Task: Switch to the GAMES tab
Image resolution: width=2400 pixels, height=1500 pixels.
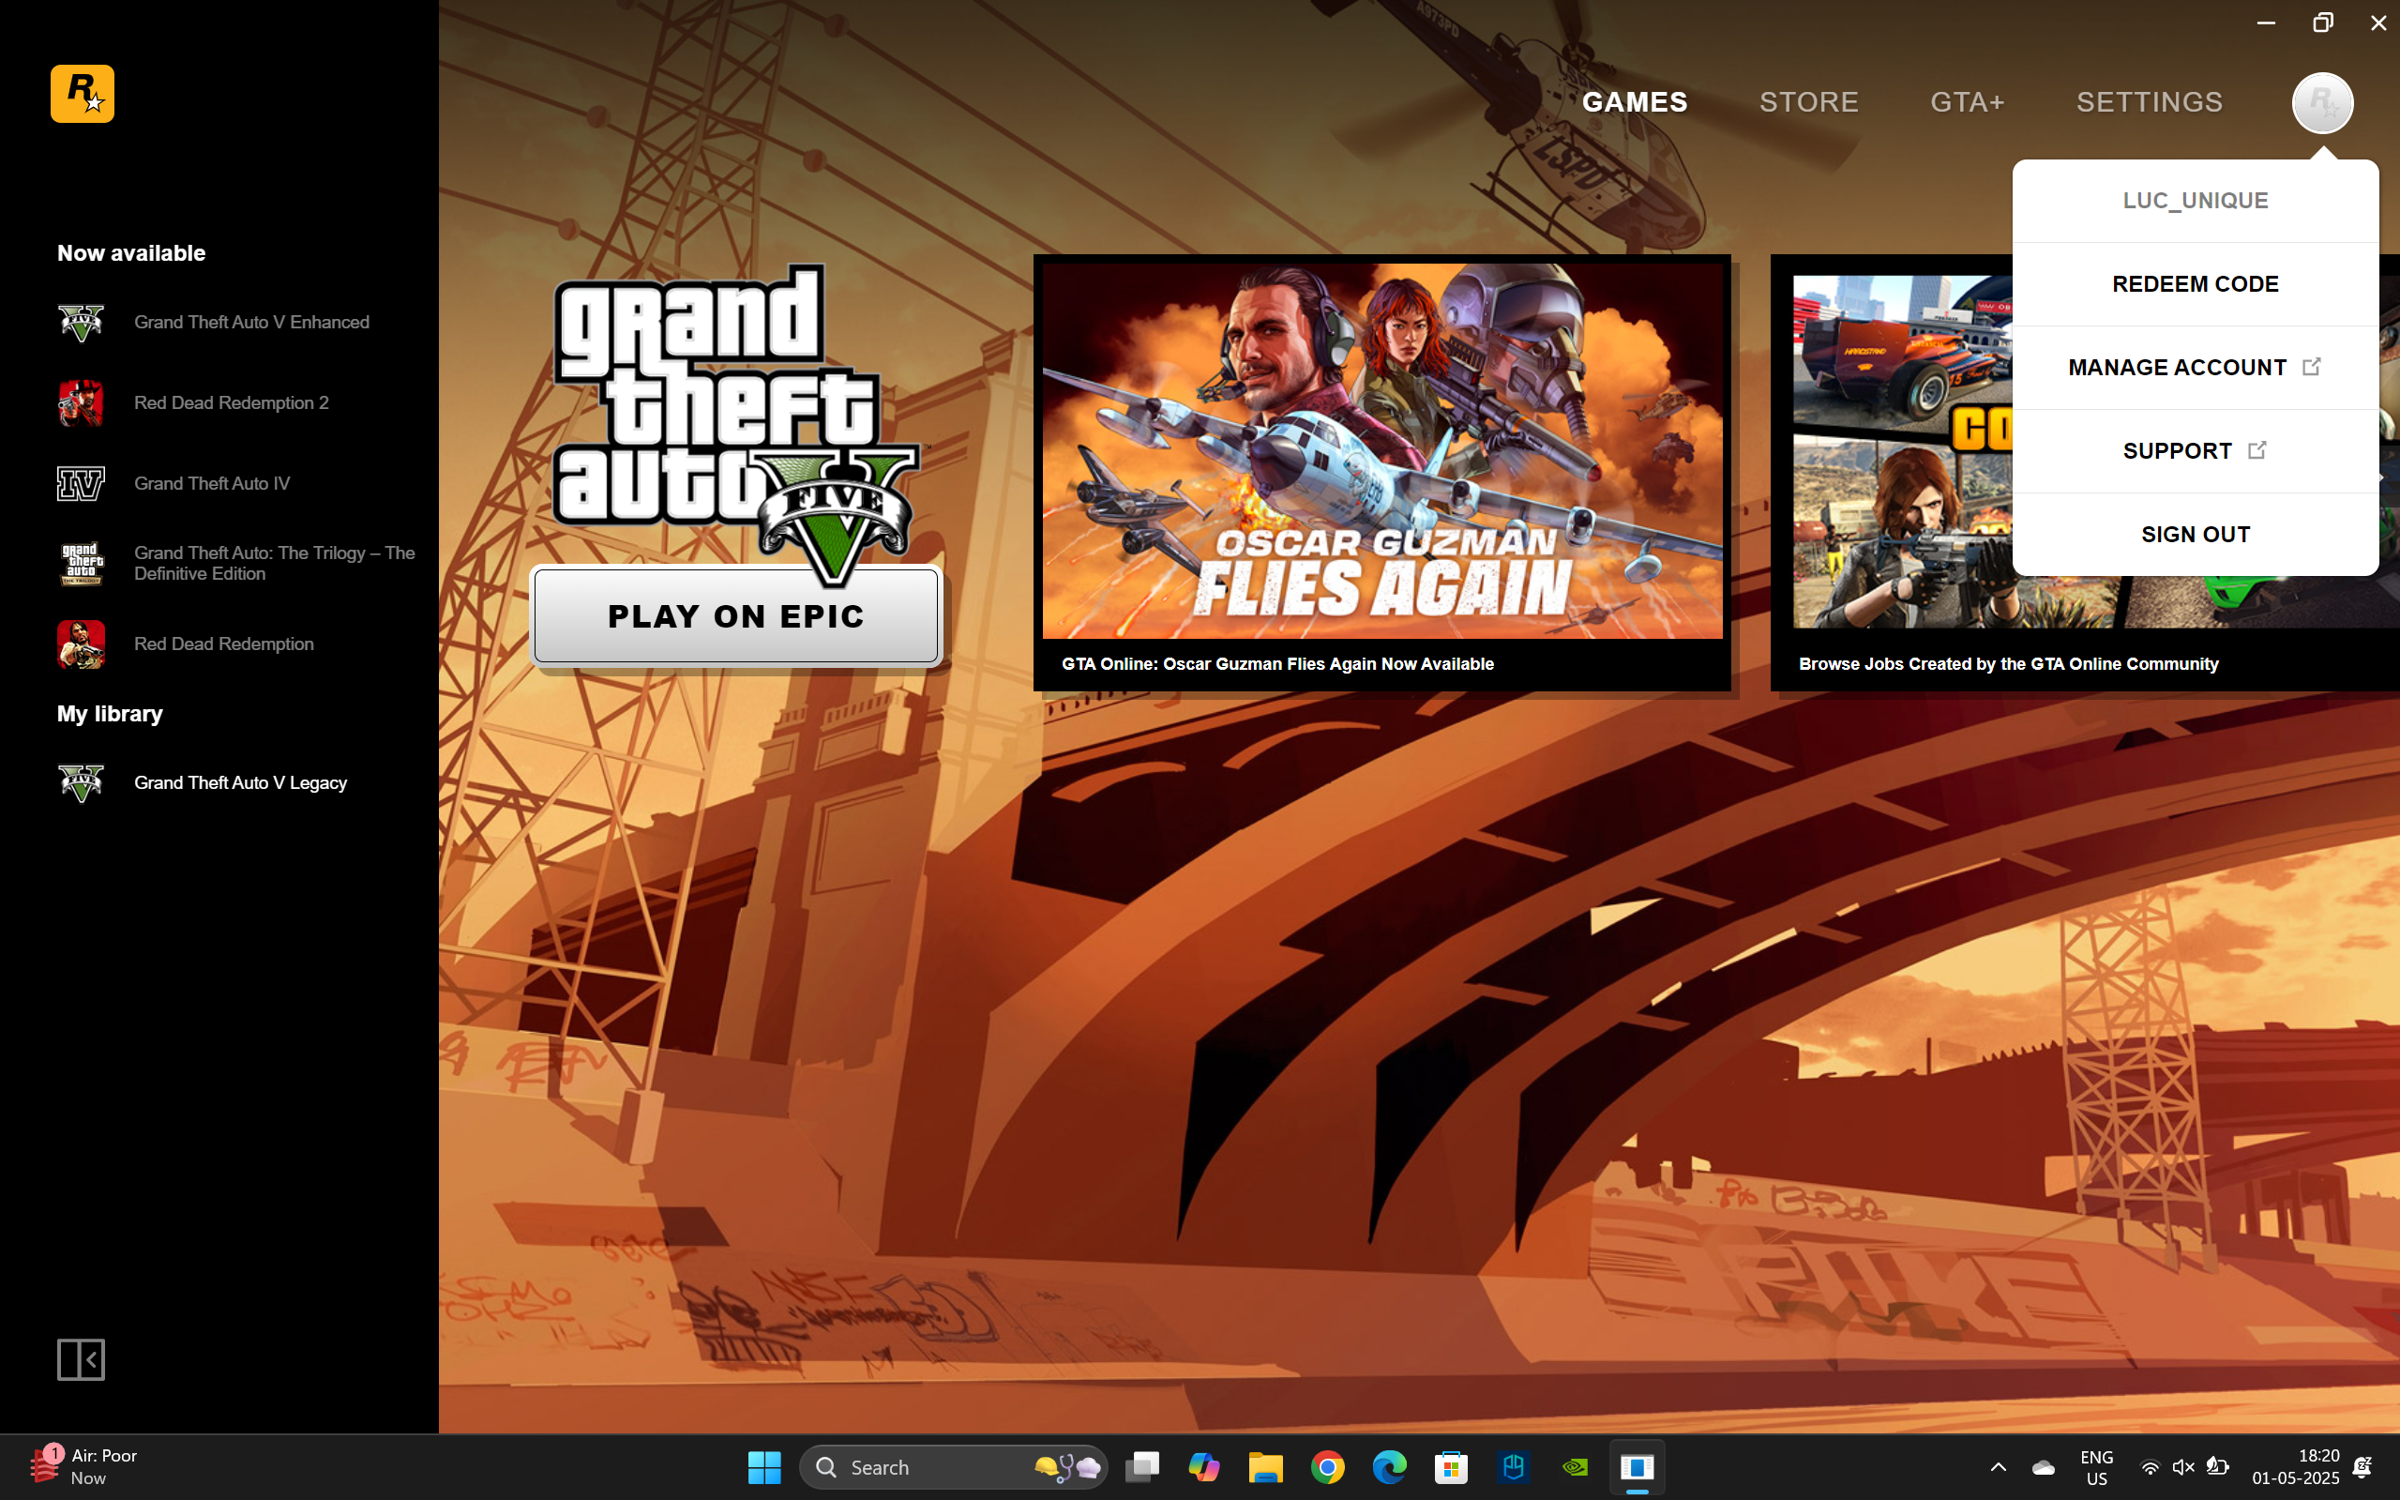Action: coord(1635,102)
